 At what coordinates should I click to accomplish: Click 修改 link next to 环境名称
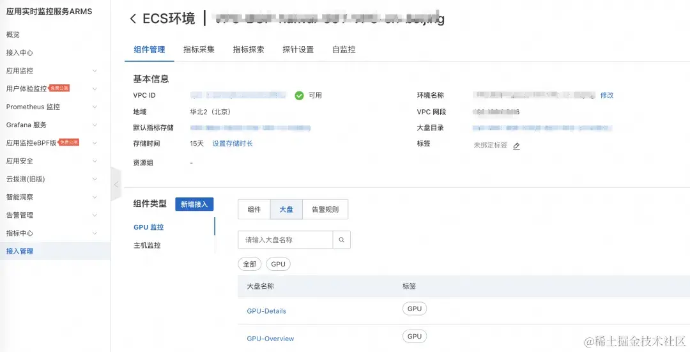(x=607, y=95)
